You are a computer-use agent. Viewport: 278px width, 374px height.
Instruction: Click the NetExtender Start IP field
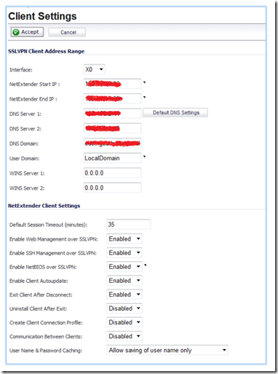112,84
